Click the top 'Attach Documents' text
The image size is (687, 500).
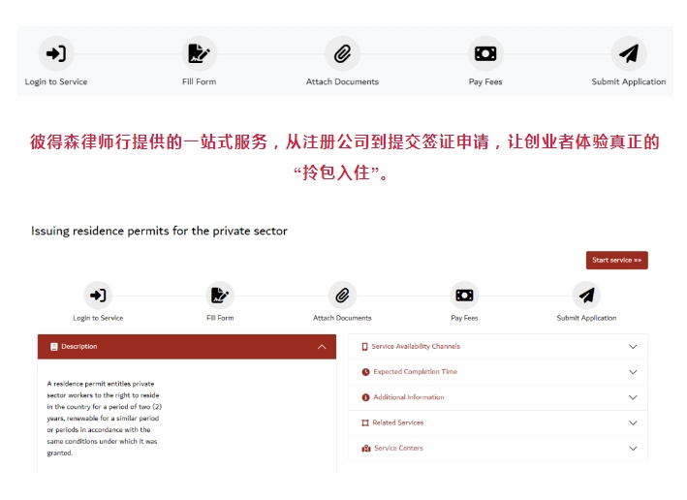pyautogui.click(x=342, y=82)
